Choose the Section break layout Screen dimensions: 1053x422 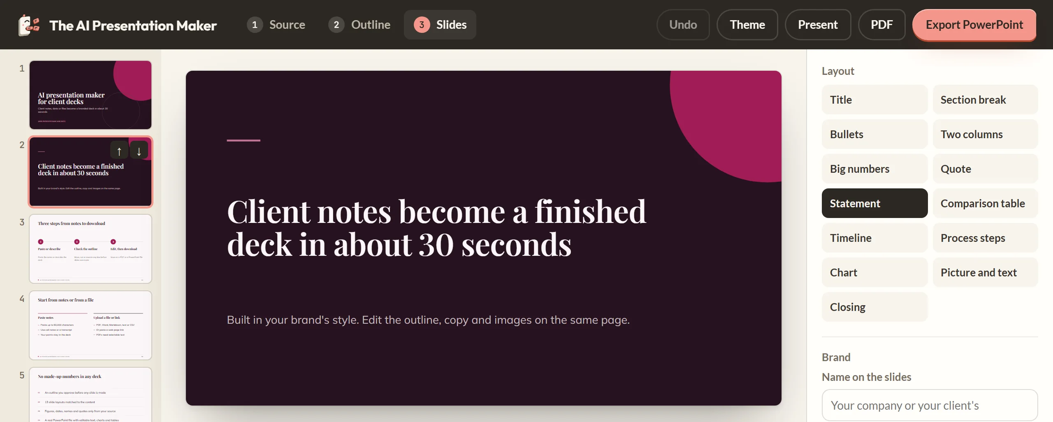click(985, 100)
